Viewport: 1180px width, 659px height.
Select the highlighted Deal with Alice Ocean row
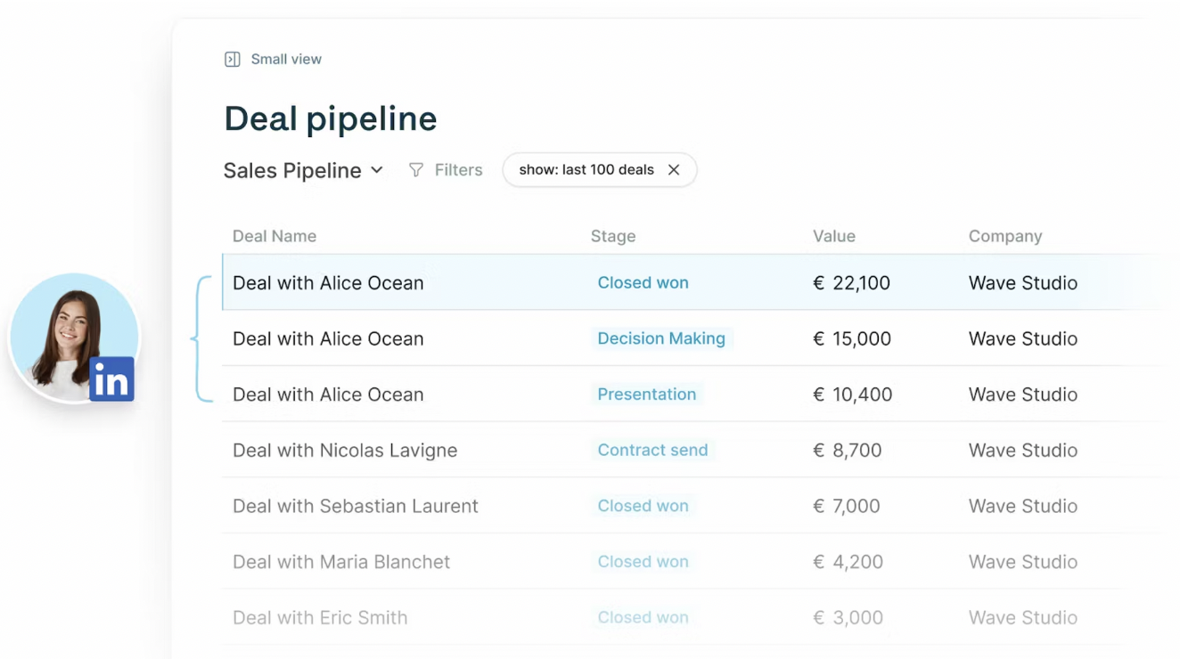point(693,282)
